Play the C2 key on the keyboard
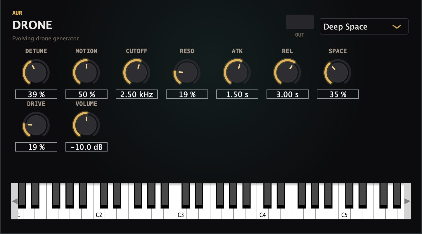422x234 pixels. [99, 214]
